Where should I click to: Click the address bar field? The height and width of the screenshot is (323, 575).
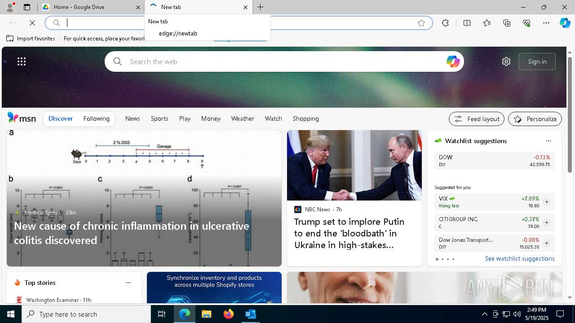(x=238, y=23)
